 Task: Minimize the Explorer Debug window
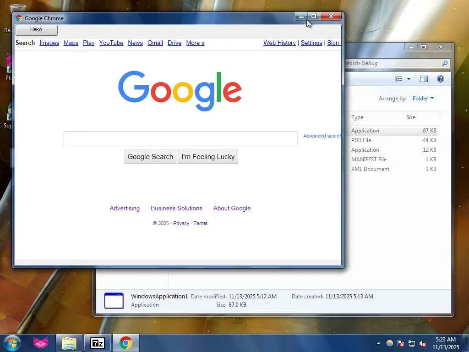(x=411, y=47)
